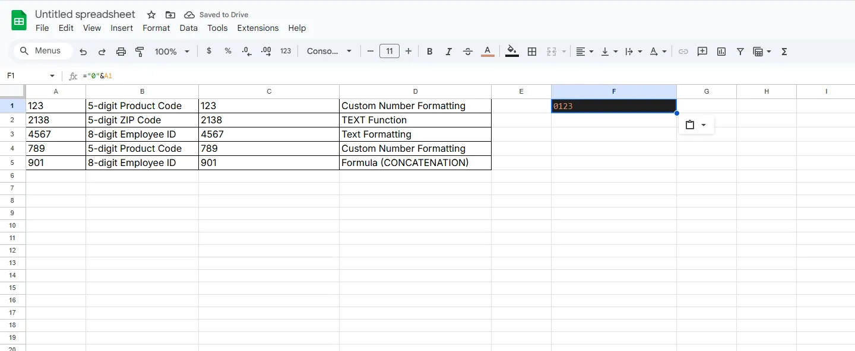855x351 pixels.
Task: Toggle bold formatting
Action: pyautogui.click(x=430, y=52)
